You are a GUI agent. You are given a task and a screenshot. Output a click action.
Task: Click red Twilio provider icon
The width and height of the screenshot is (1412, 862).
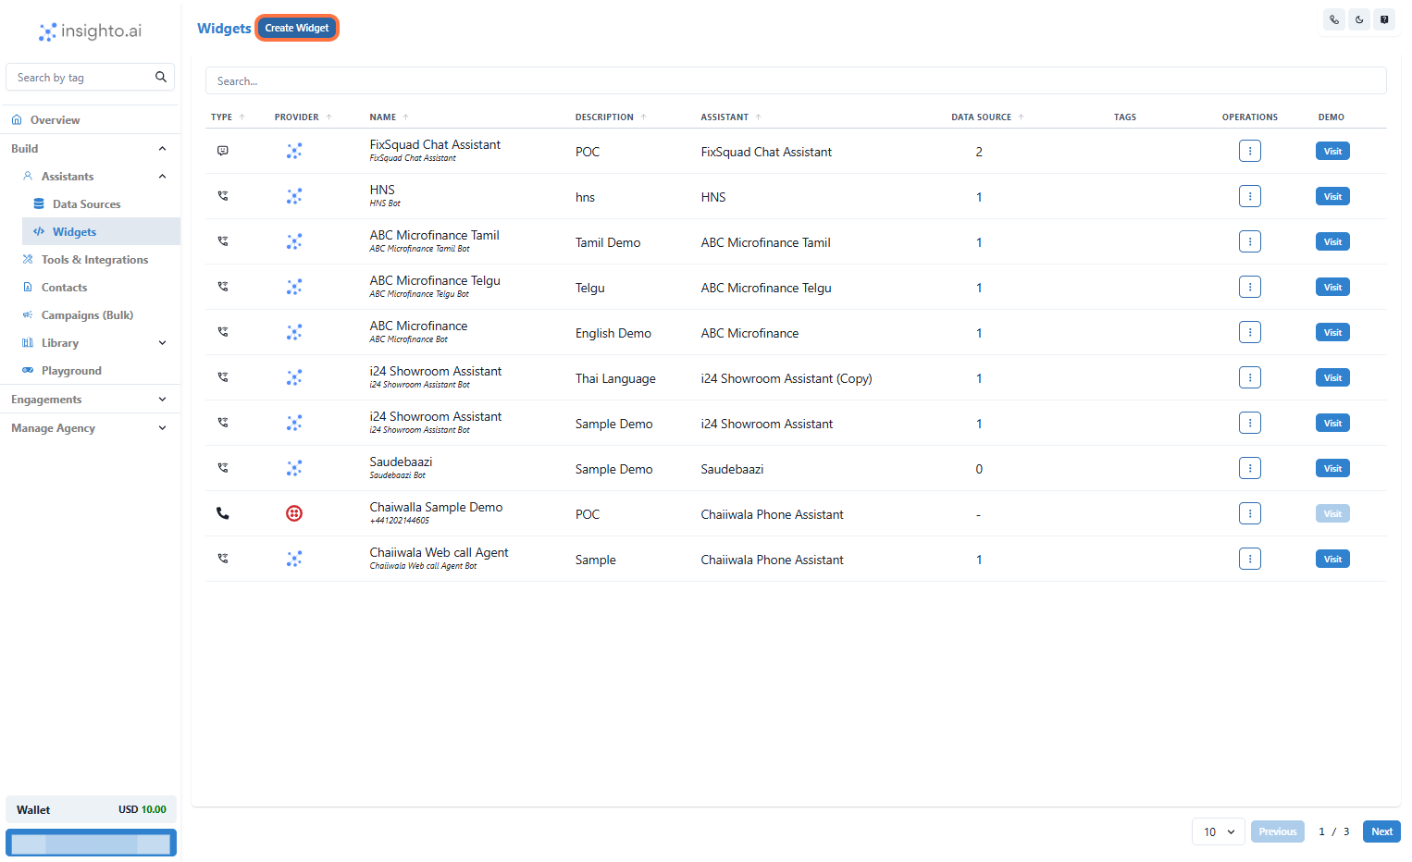[294, 513]
